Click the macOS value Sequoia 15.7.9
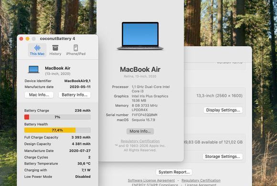The height and width of the screenshot is (186, 277). click(x=143, y=120)
